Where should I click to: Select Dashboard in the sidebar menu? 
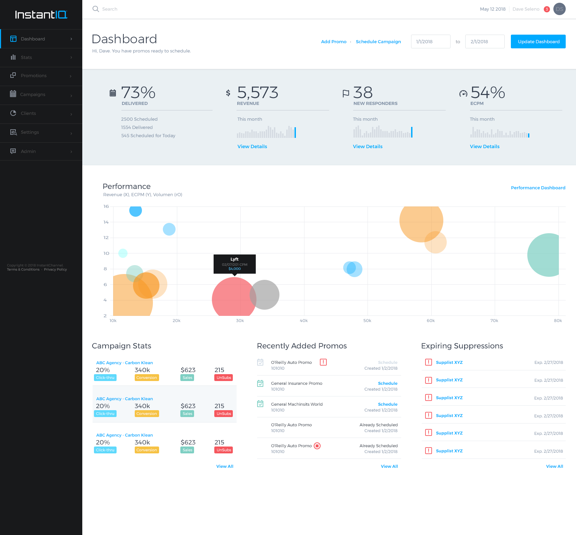[33, 39]
